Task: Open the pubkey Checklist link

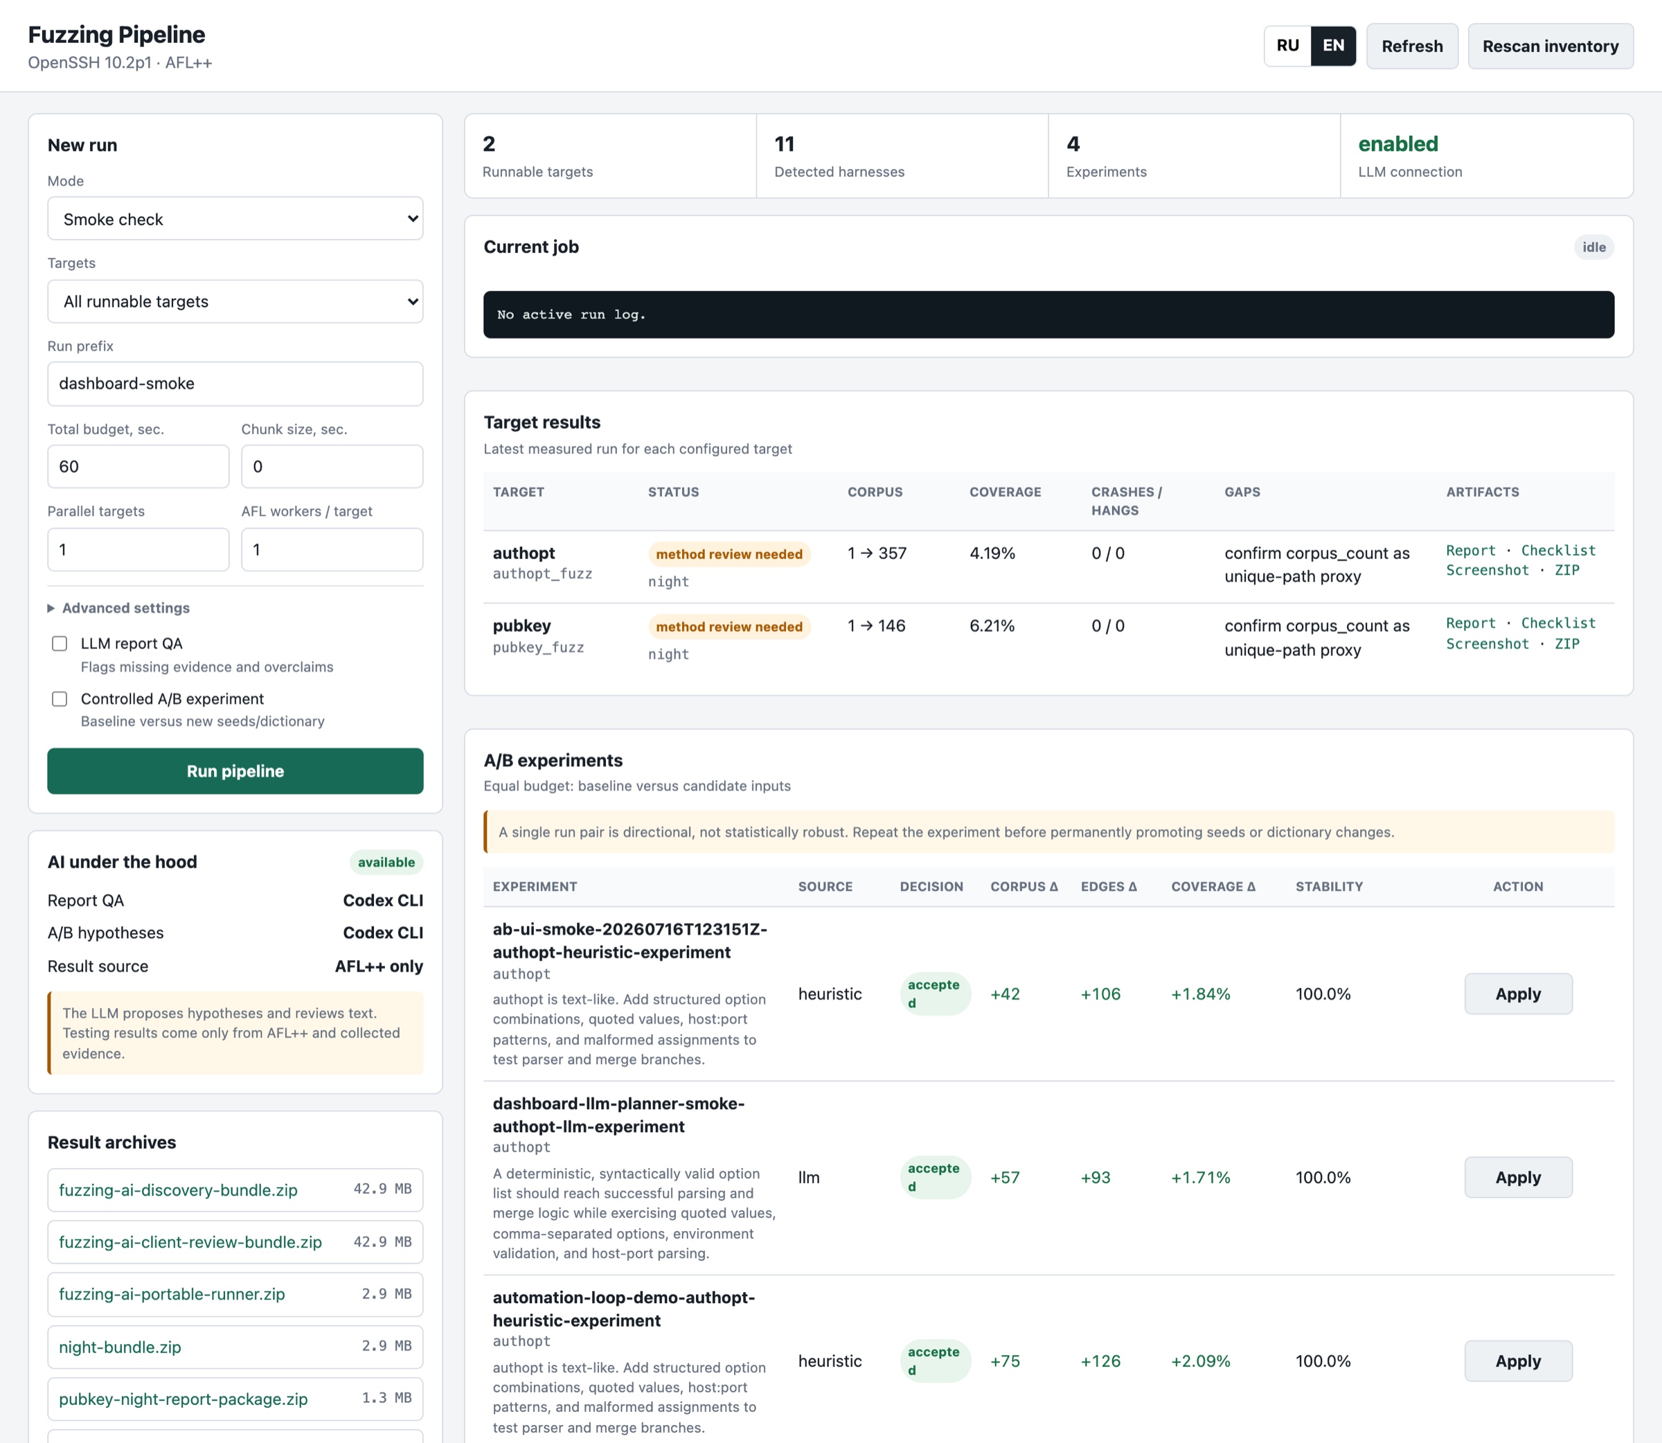Action: (1558, 623)
